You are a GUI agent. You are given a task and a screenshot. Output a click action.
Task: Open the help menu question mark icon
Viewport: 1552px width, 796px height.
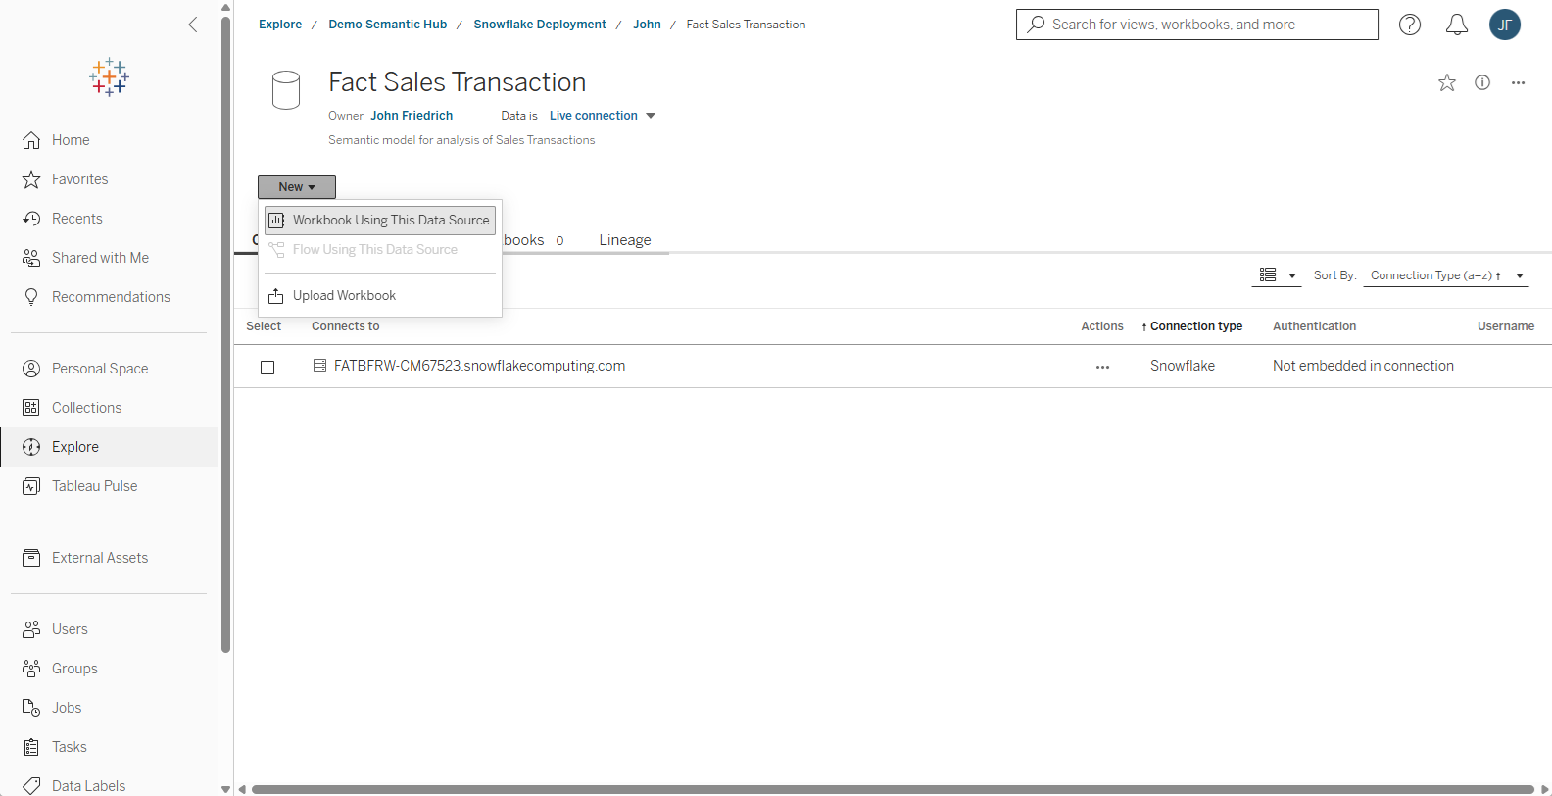click(x=1410, y=25)
